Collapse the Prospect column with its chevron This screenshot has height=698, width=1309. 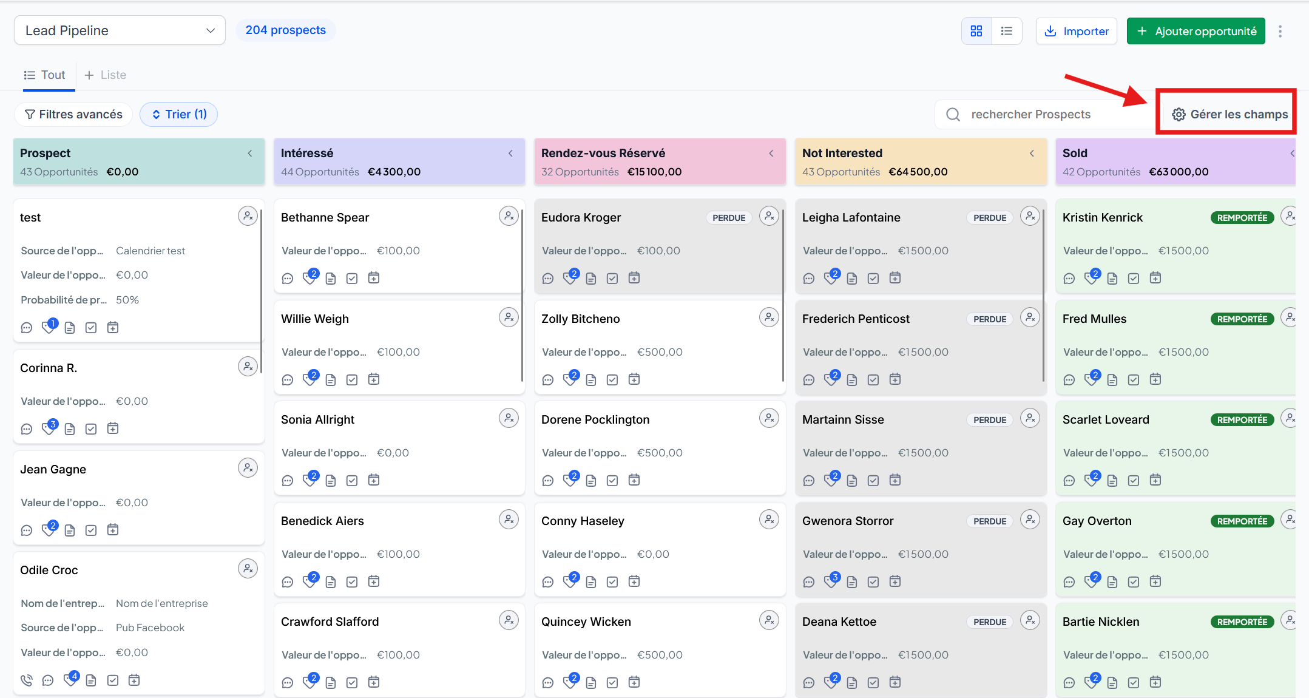250,154
